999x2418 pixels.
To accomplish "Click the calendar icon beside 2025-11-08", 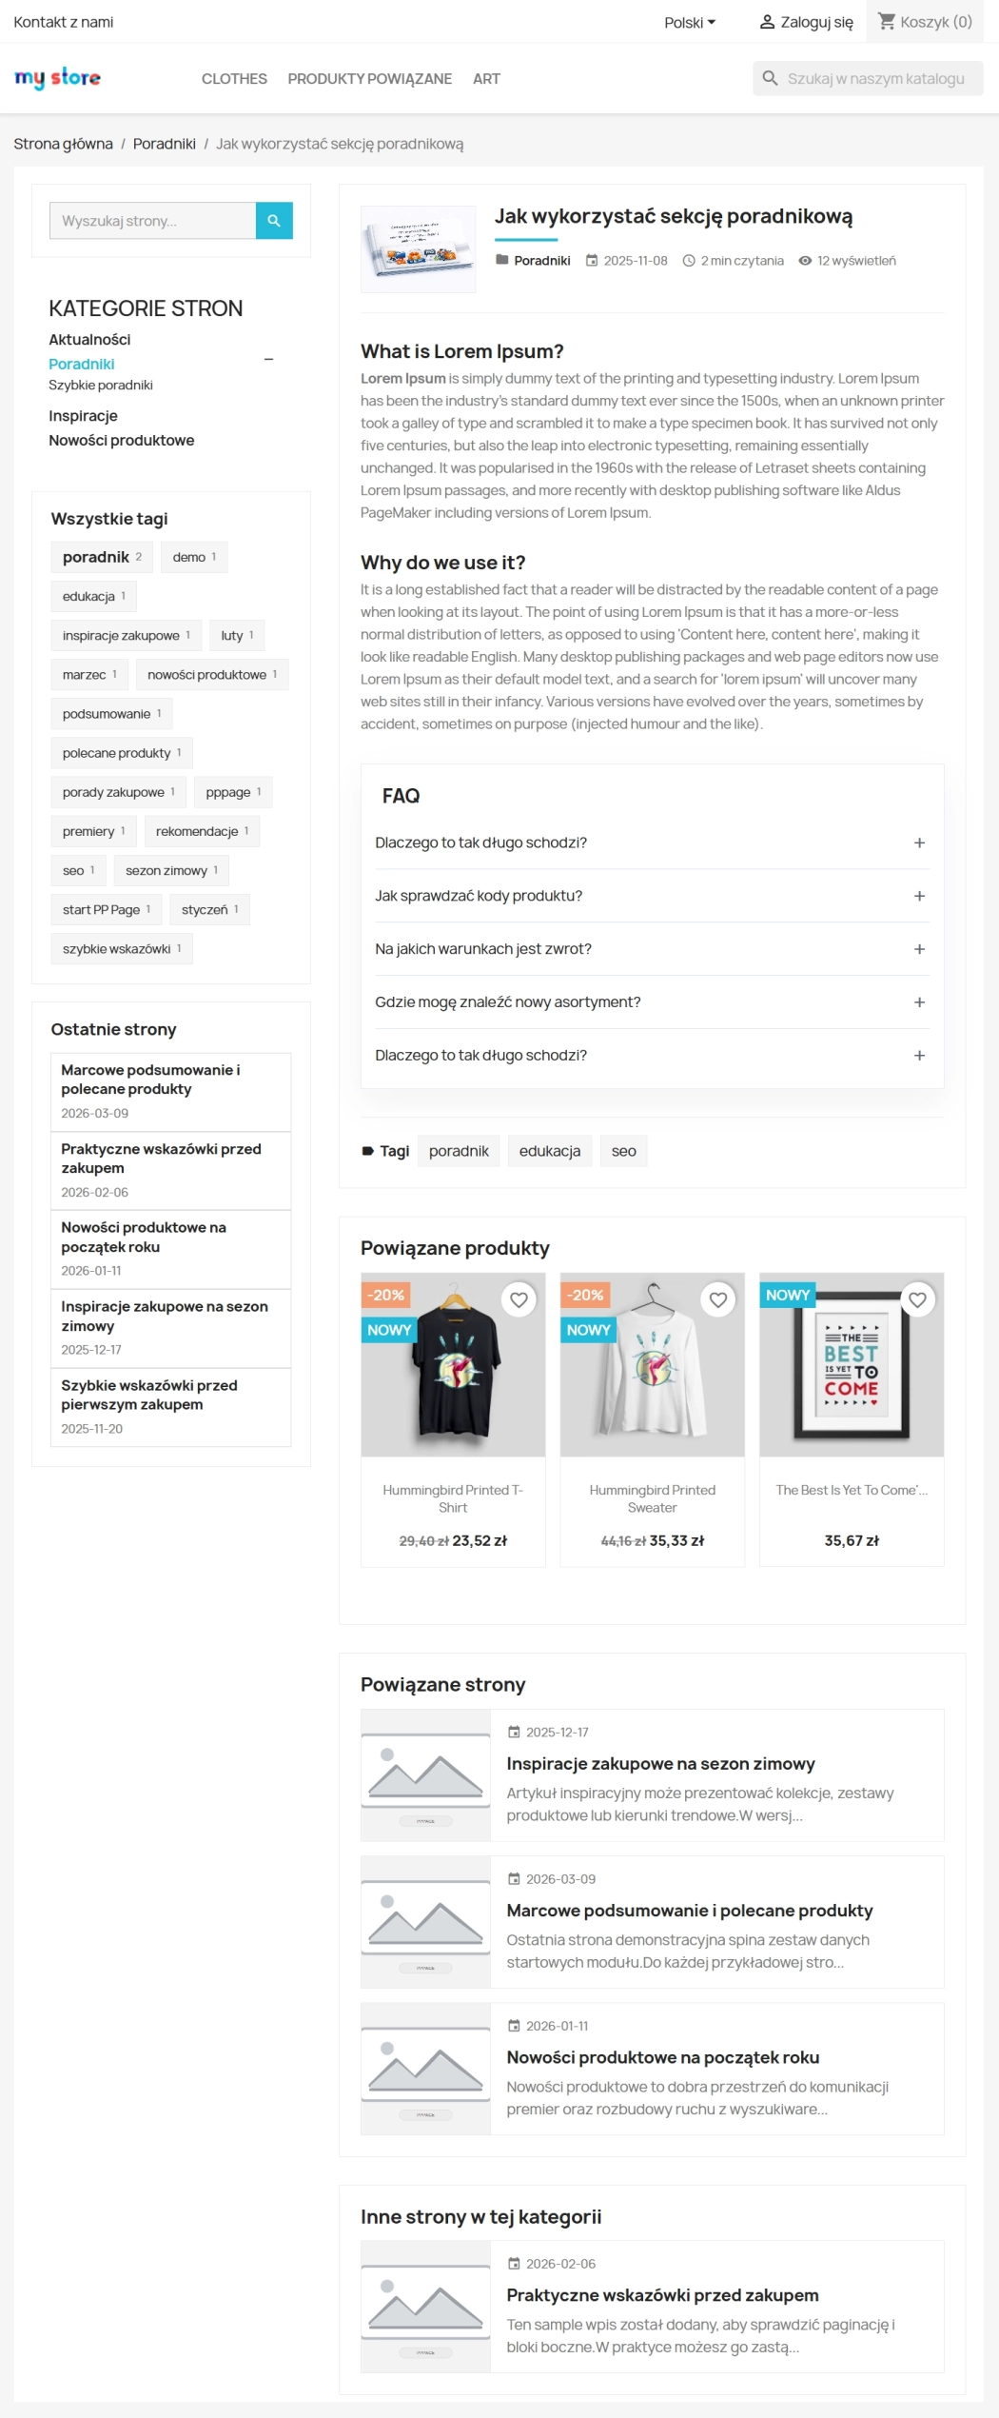I will tap(593, 260).
